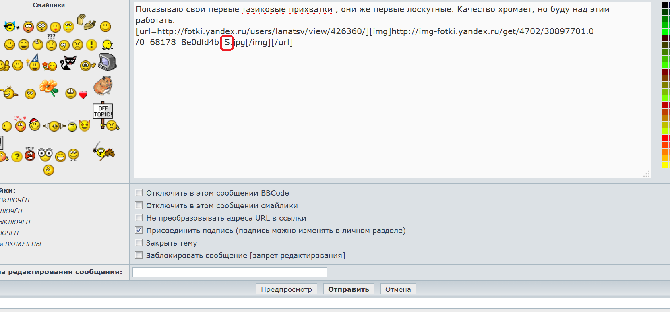Screen dimensions: 670x312
Task: Pick the bright yellow color swatch
Action: (665, 165)
